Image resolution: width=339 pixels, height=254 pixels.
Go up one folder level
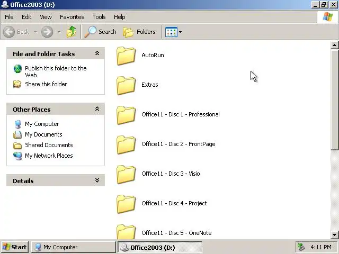click(x=72, y=32)
